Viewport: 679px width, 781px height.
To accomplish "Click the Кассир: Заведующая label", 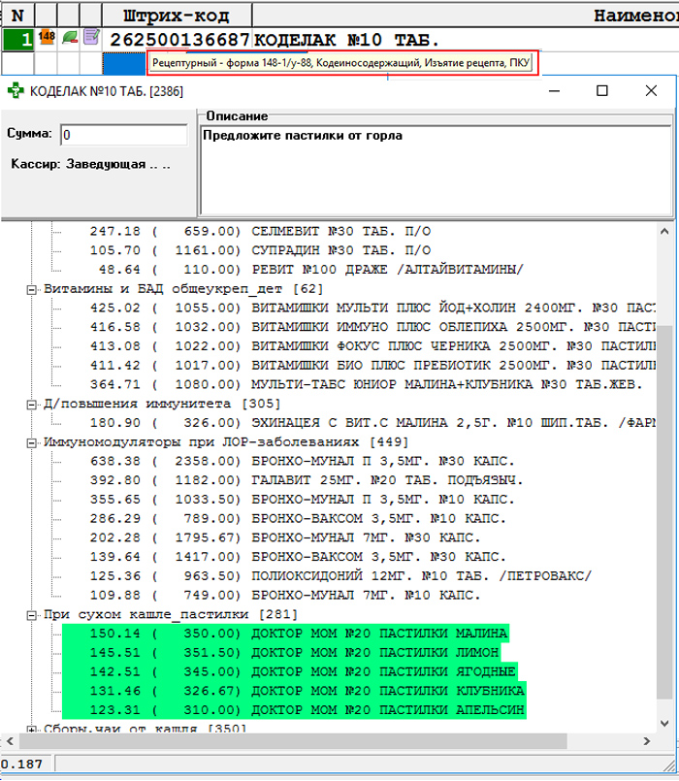I will tap(91, 164).
